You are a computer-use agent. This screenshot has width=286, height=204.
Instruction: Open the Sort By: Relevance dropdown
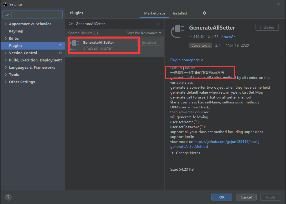144,33
